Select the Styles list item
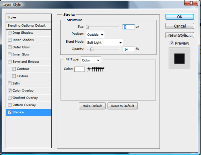Screen dimensions: 201x155 coord(29,17)
